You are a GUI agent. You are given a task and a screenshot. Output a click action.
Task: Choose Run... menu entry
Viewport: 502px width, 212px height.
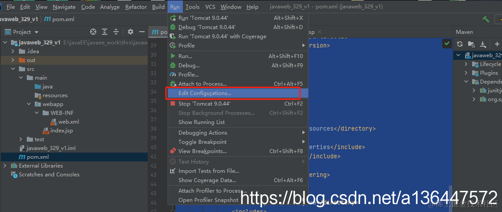pyautogui.click(x=237, y=56)
